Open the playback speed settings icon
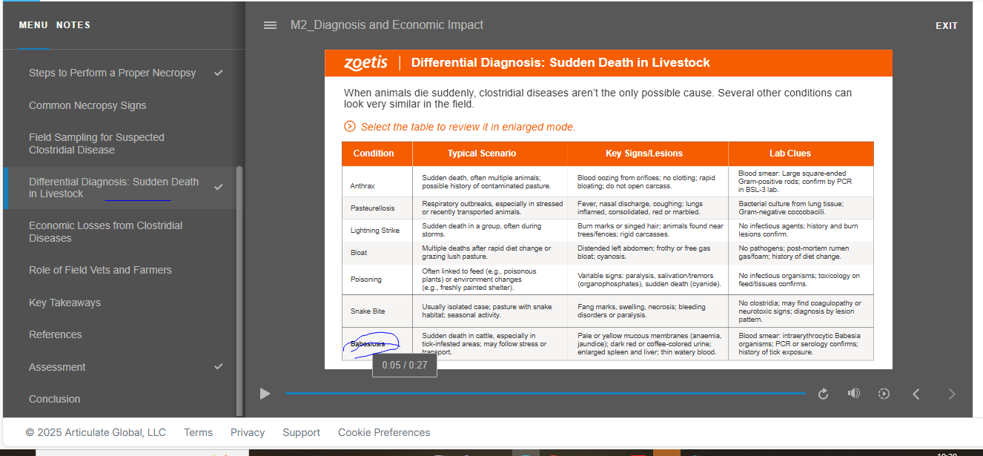Image resolution: width=983 pixels, height=456 pixels. pos(884,394)
